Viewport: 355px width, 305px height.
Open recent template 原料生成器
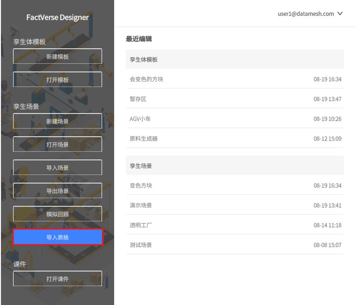pos(235,138)
